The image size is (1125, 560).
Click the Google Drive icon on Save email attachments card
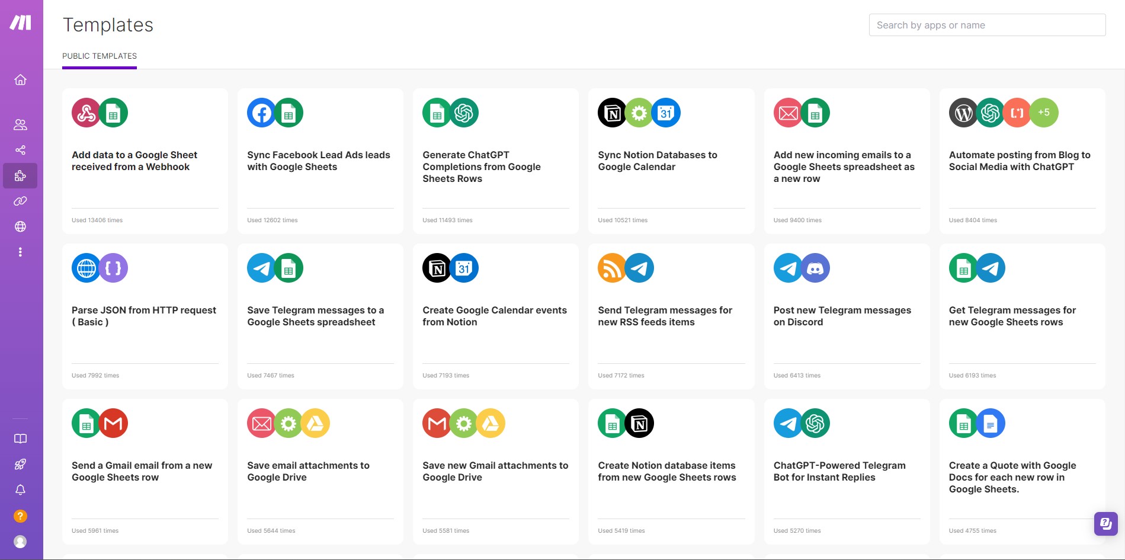coord(315,423)
